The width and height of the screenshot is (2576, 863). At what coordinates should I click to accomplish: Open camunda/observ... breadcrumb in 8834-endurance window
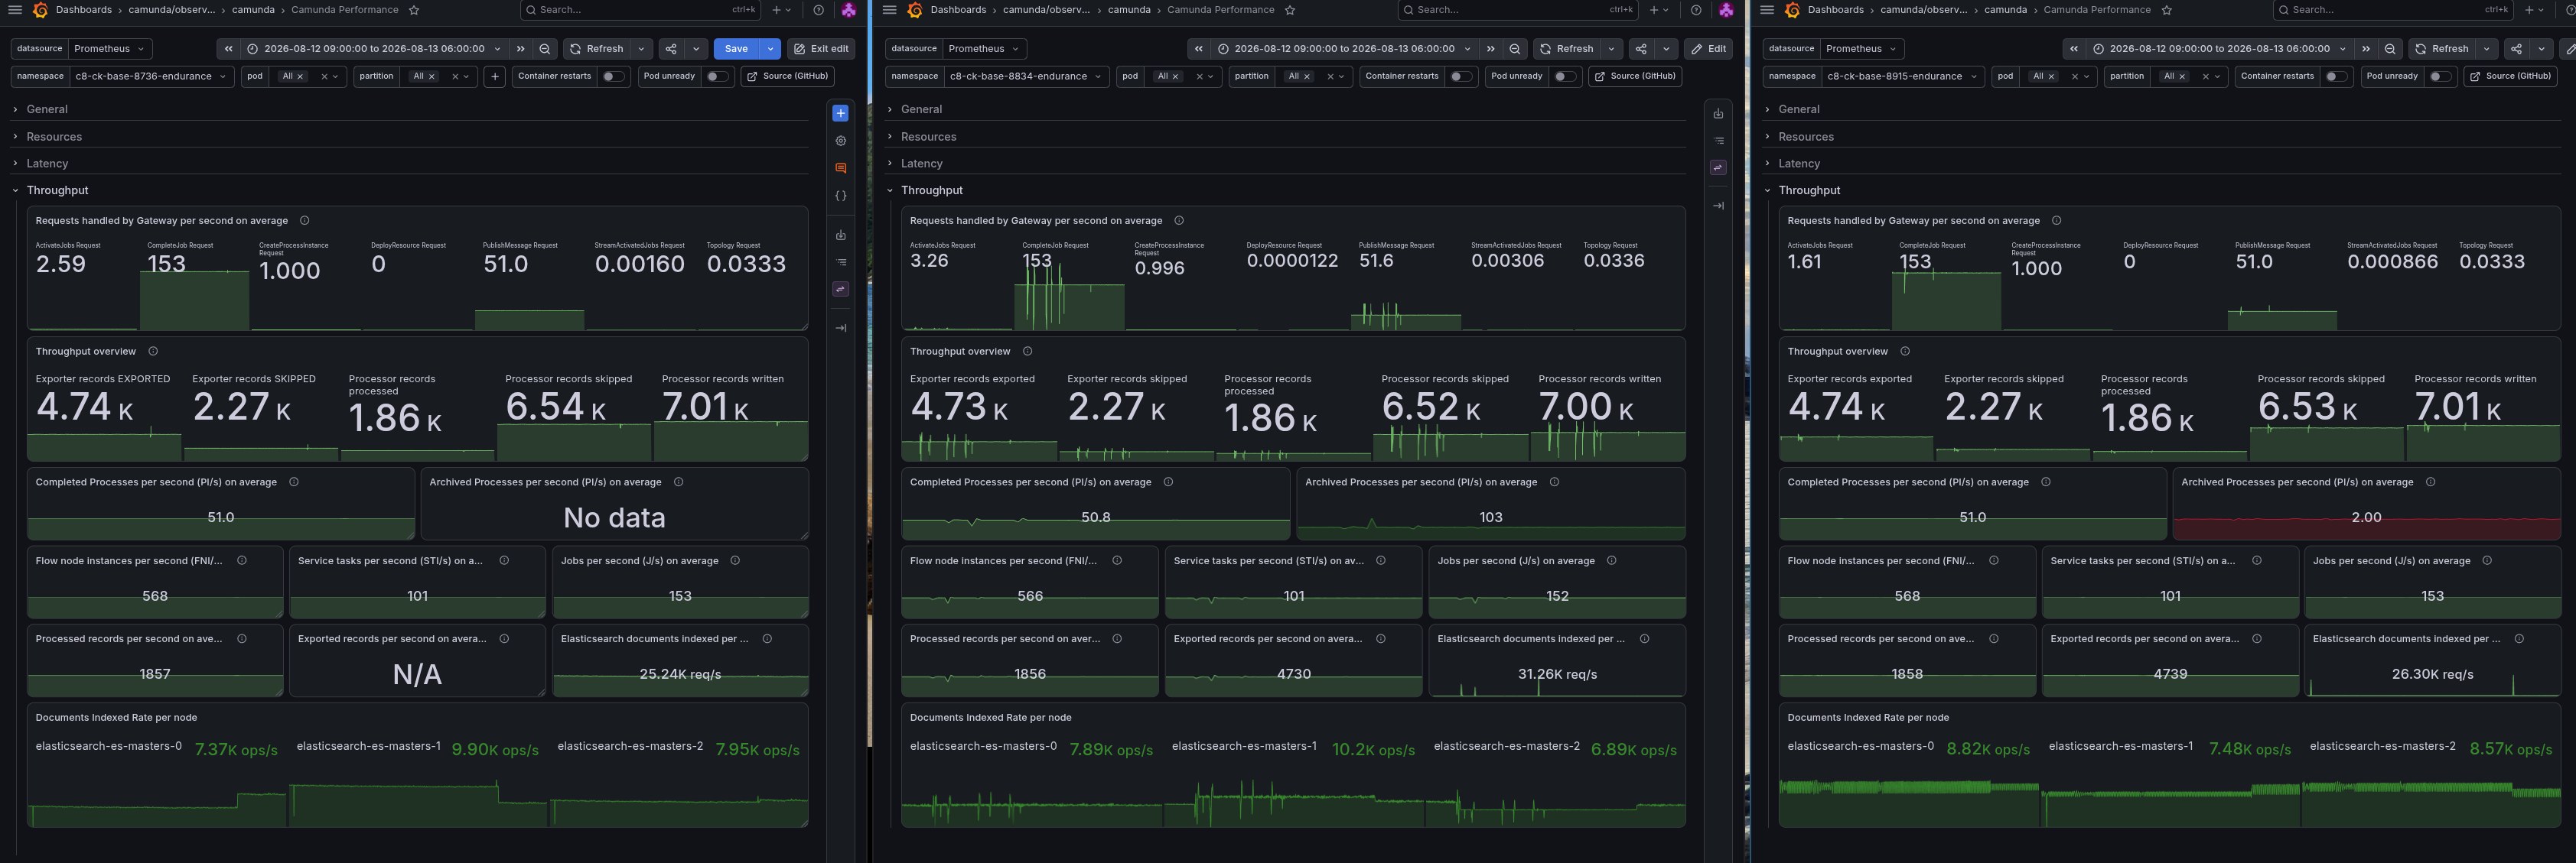(x=1046, y=10)
